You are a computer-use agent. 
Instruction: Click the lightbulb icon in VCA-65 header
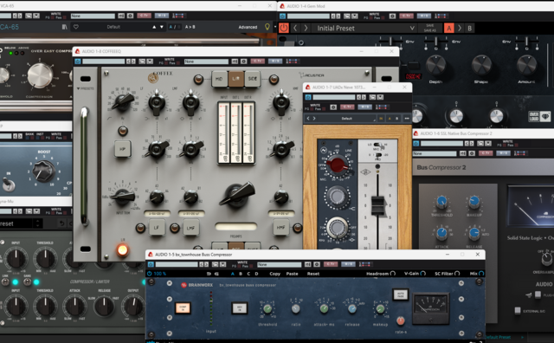267,27
